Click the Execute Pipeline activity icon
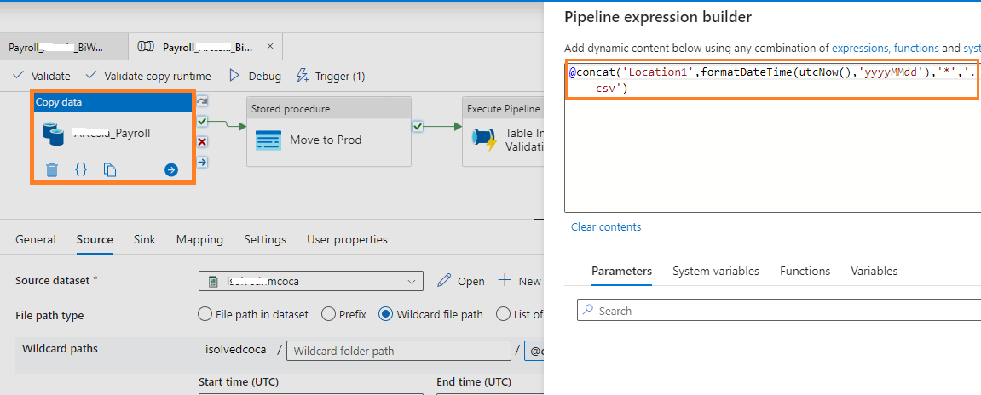 point(485,140)
